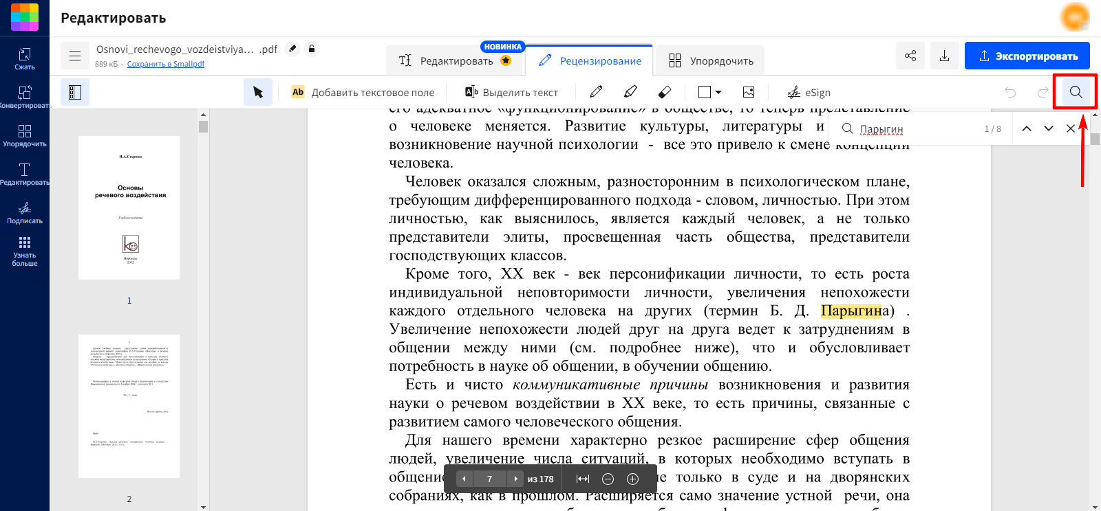
Task: Click the page number field showing 7
Action: point(489,479)
